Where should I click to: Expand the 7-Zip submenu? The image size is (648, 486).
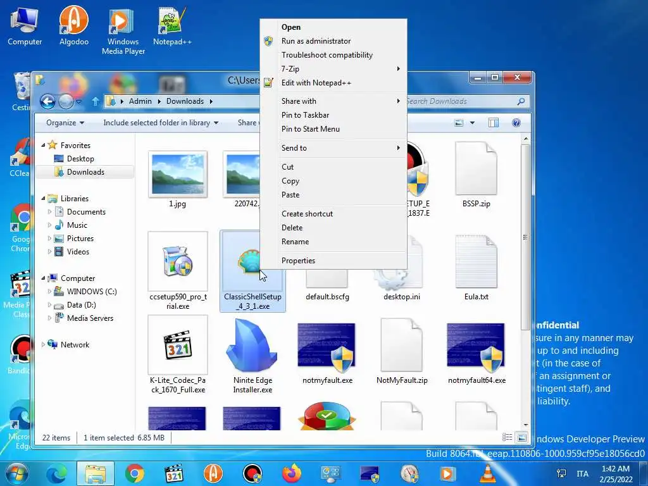pos(333,68)
